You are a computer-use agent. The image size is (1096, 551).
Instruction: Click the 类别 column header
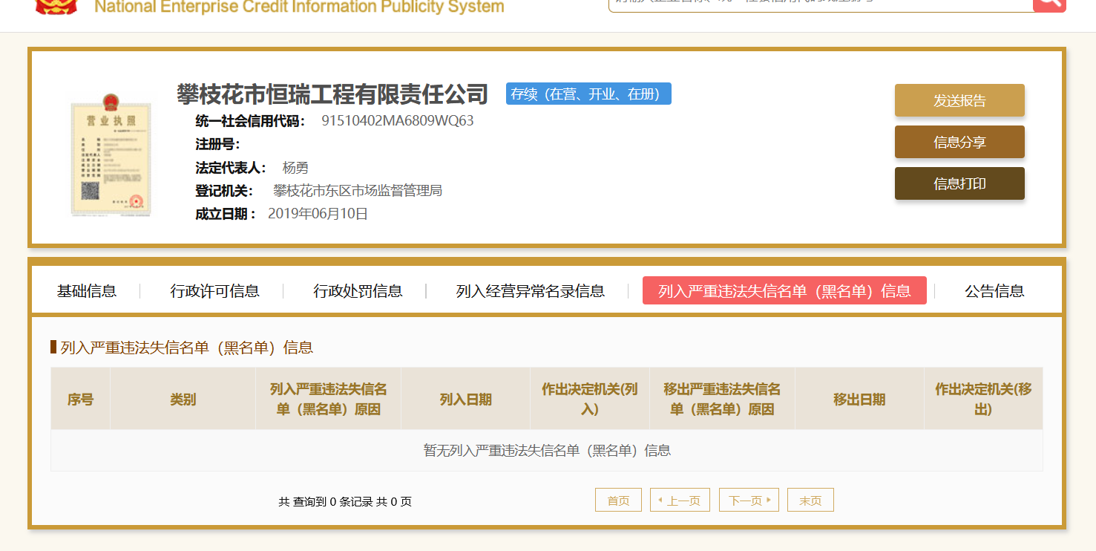click(x=183, y=399)
